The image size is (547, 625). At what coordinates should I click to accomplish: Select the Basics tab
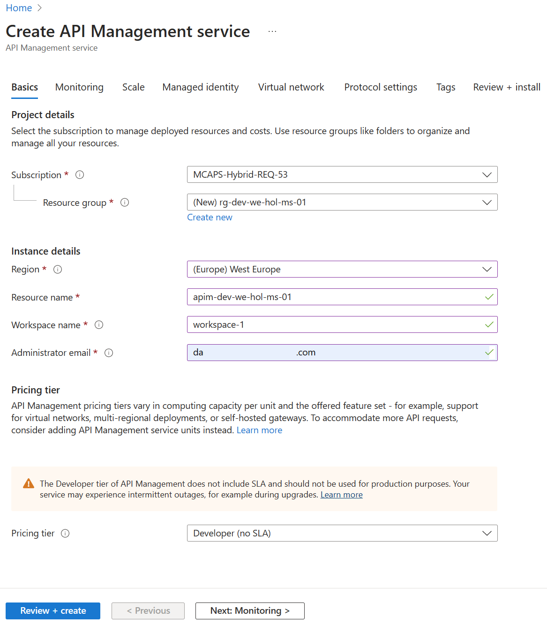pyautogui.click(x=25, y=87)
